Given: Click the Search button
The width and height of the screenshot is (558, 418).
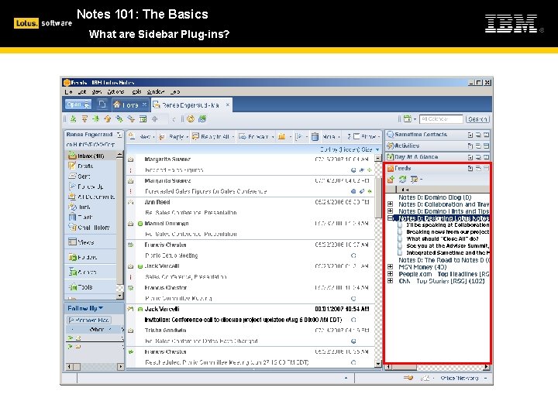Looking at the screenshot, I should [477, 119].
